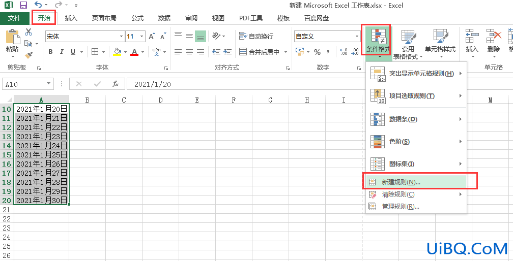Screen dimensions: 513x261
Task: Open Merge and Center dropdown arrow
Action: point(286,52)
